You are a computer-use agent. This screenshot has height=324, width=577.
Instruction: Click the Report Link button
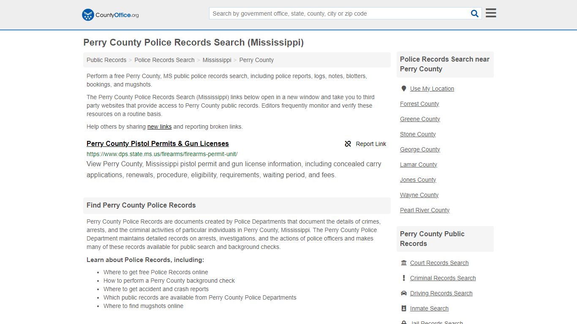tap(365, 144)
